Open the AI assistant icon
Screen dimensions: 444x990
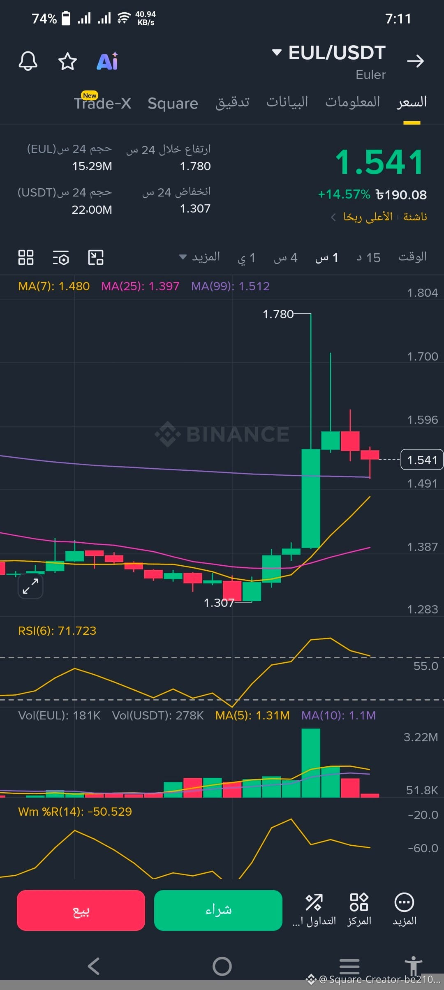107,61
